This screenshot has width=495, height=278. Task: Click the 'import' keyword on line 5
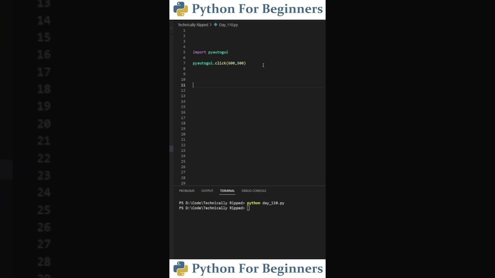pos(200,52)
